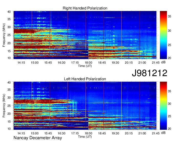
Task: Click the '15:00' time tick of the right-handed plot
Action: click(x=35, y=63)
